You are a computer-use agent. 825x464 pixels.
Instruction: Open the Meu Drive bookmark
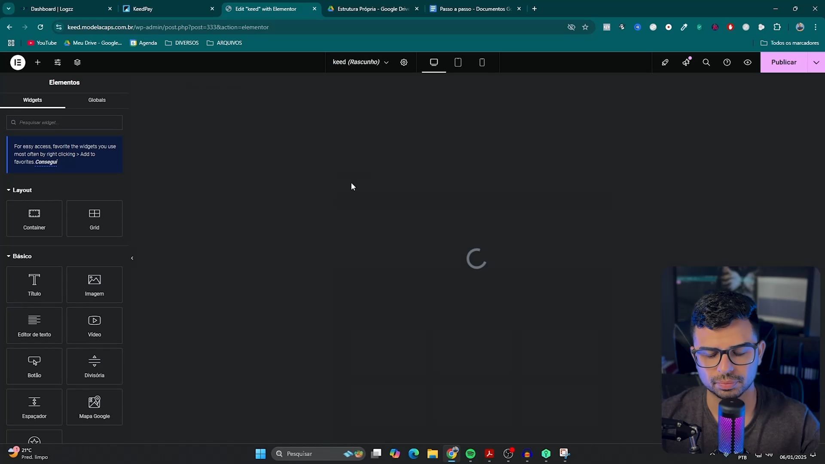pos(93,43)
